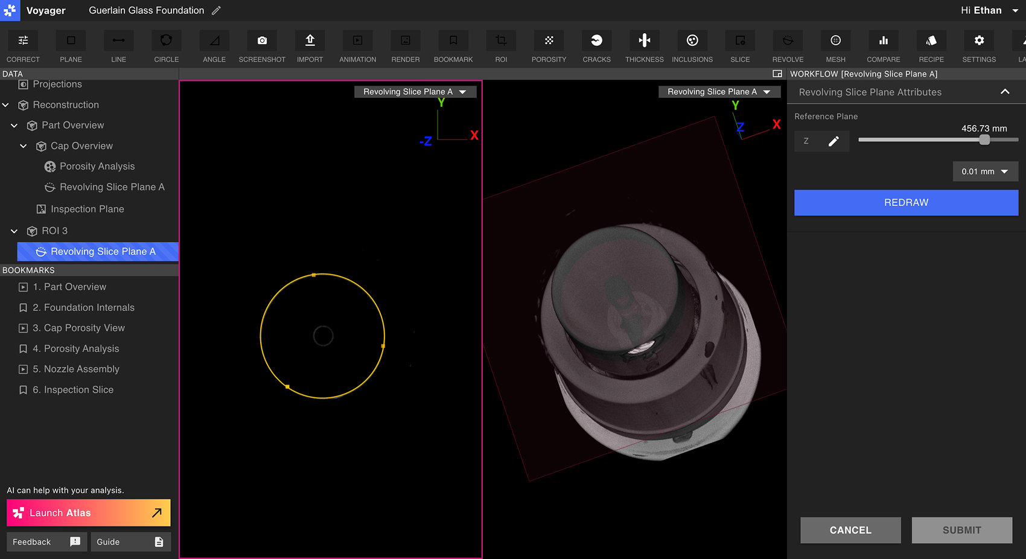The height and width of the screenshot is (559, 1026).
Task: Activate the Thickness measurement tool
Action: tap(644, 47)
